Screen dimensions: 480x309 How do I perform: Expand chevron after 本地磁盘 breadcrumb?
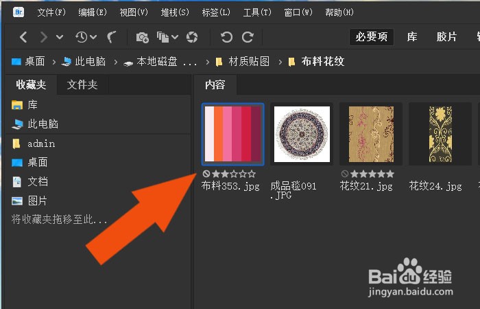click(x=208, y=62)
